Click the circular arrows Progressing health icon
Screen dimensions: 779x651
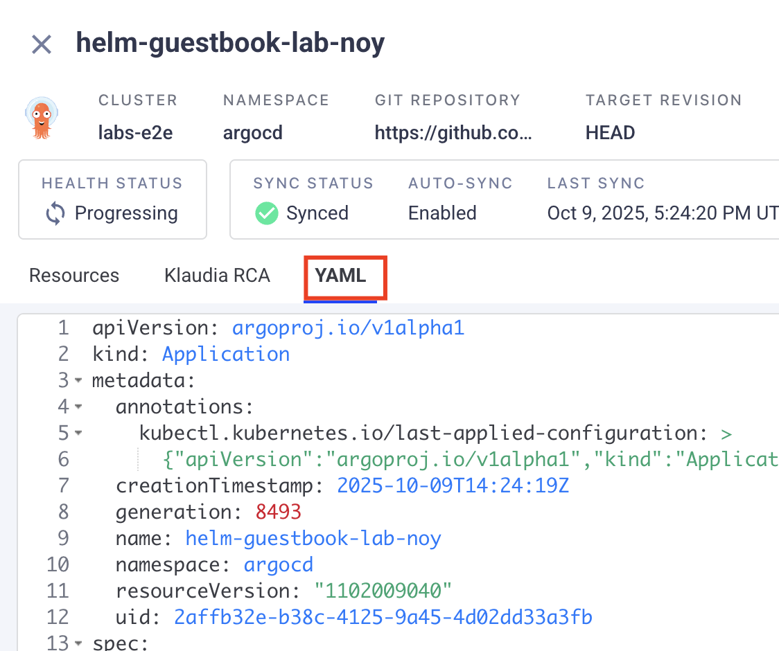click(x=55, y=213)
